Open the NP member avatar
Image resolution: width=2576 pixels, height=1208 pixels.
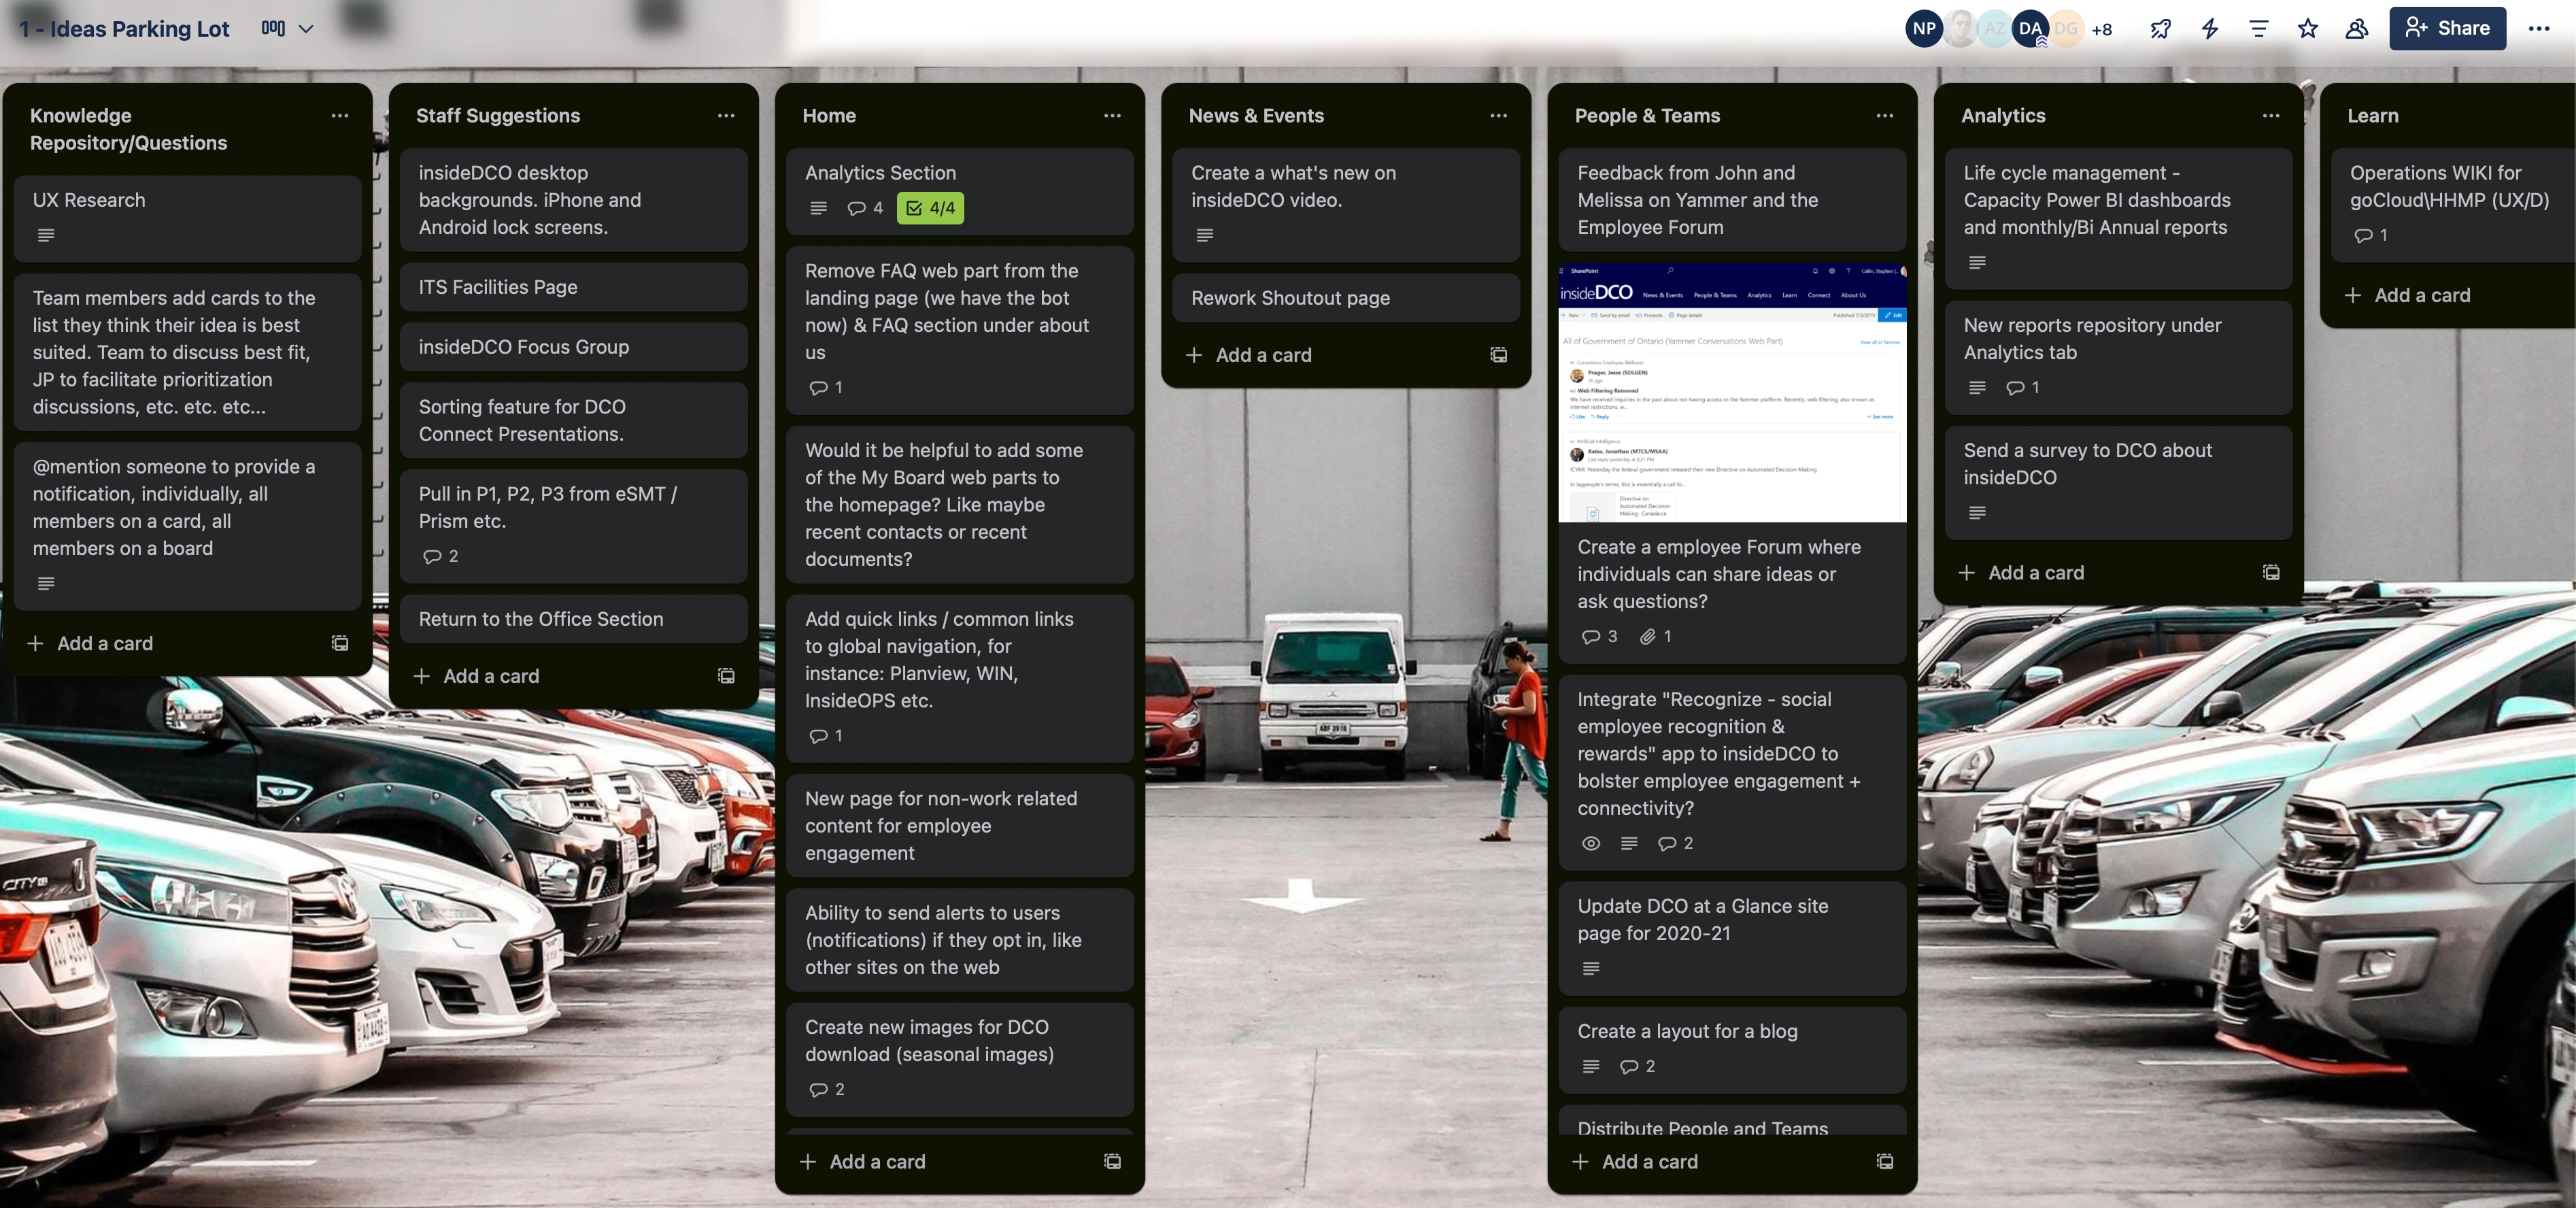pos(1923,28)
